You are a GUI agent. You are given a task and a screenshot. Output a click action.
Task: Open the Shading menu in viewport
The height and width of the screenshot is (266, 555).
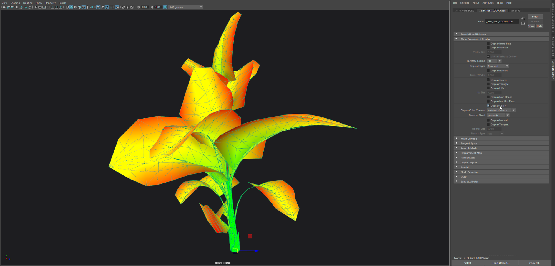click(x=15, y=3)
